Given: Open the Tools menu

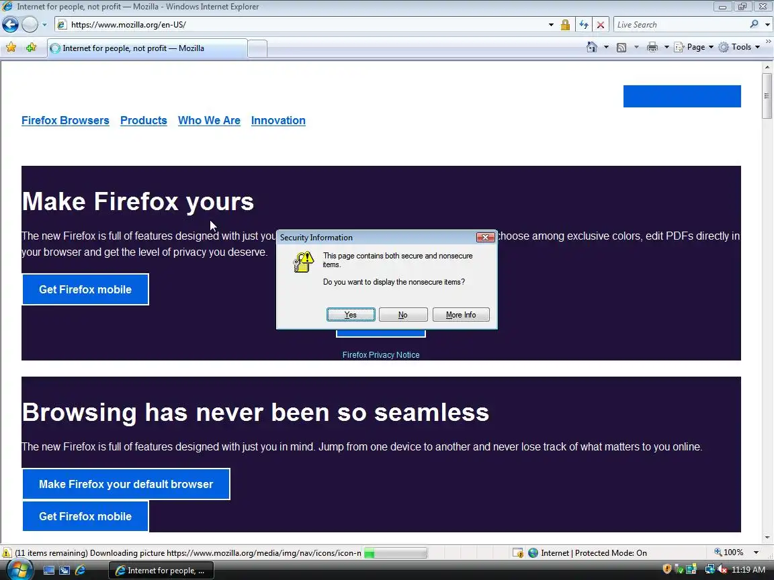Looking at the screenshot, I should (739, 47).
